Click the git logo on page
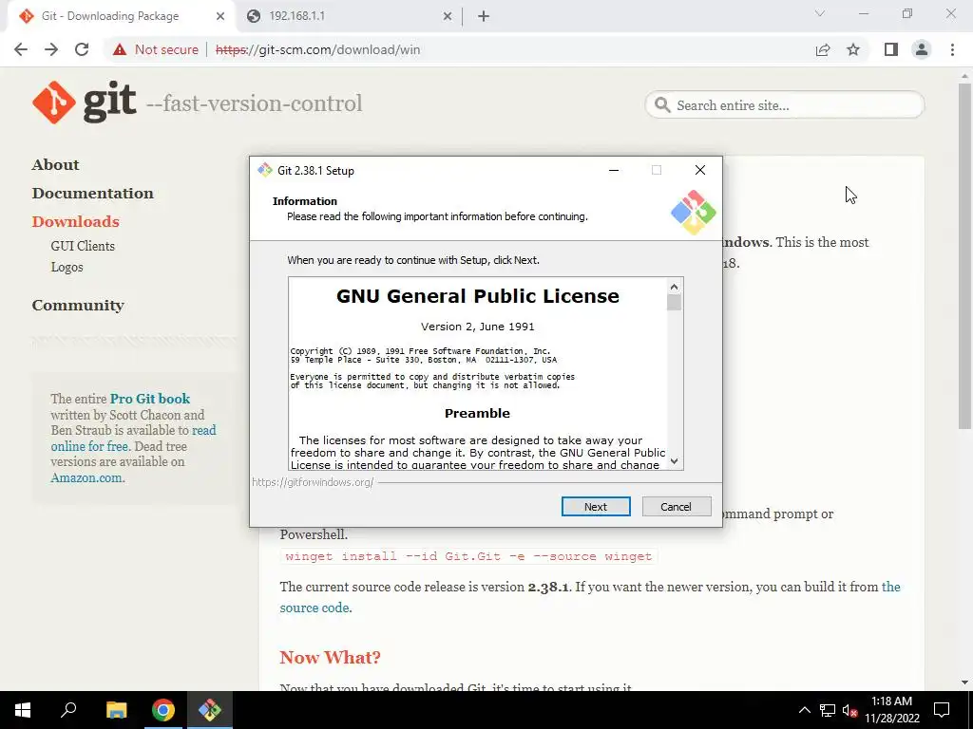This screenshot has width=973, height=729. pyautogui.click(x=85, y=103)
